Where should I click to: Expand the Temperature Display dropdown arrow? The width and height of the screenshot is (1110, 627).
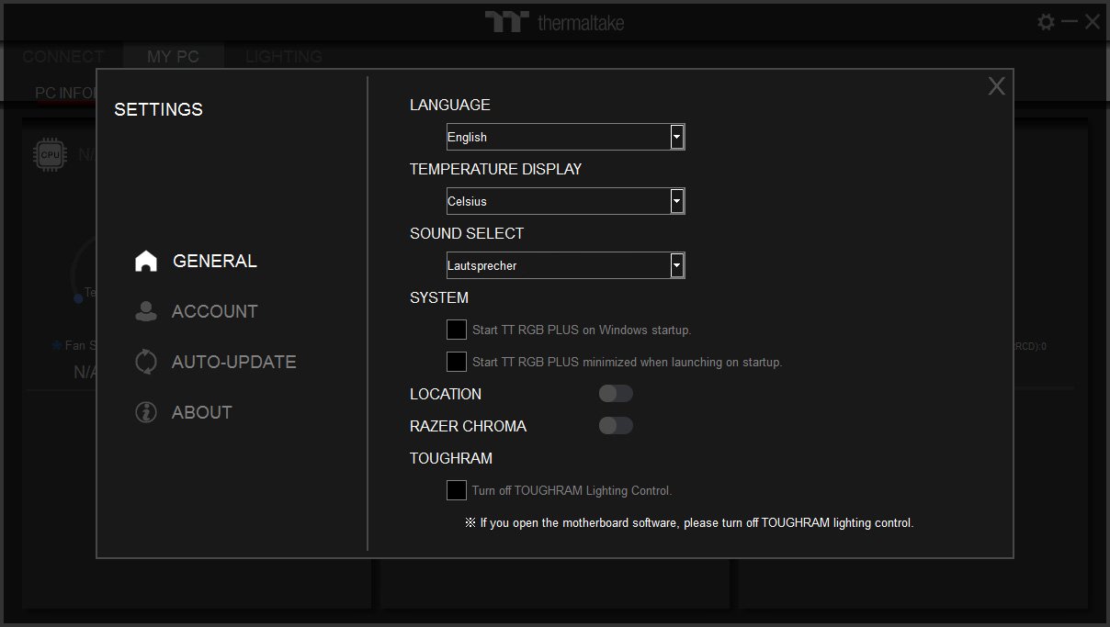click(677, 201)
